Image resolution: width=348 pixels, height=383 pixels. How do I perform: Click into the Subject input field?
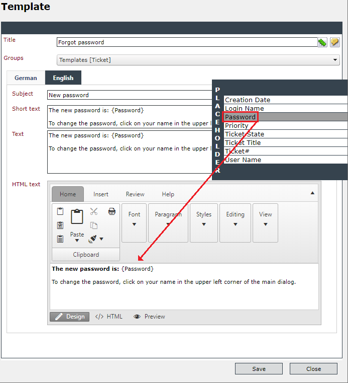coord(130,95)
